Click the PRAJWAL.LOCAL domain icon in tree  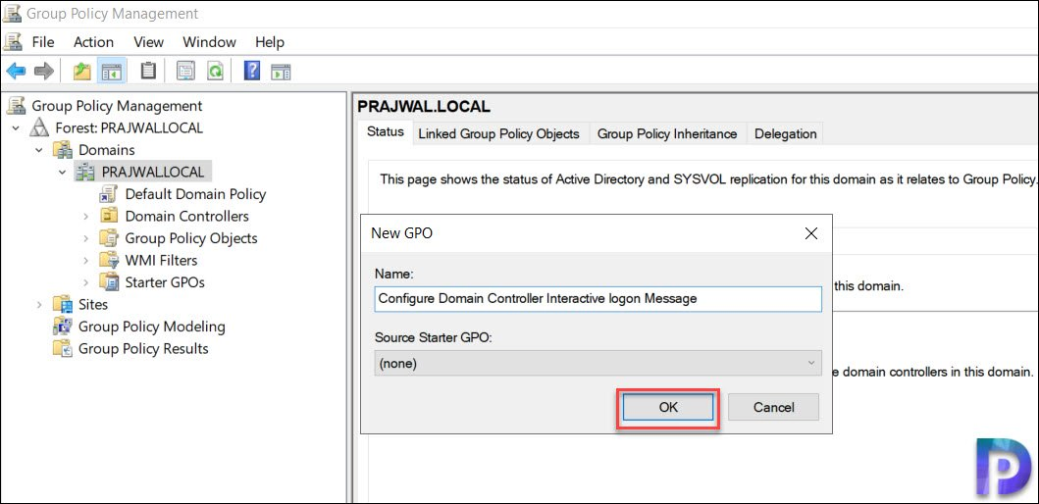click(85, 173)
